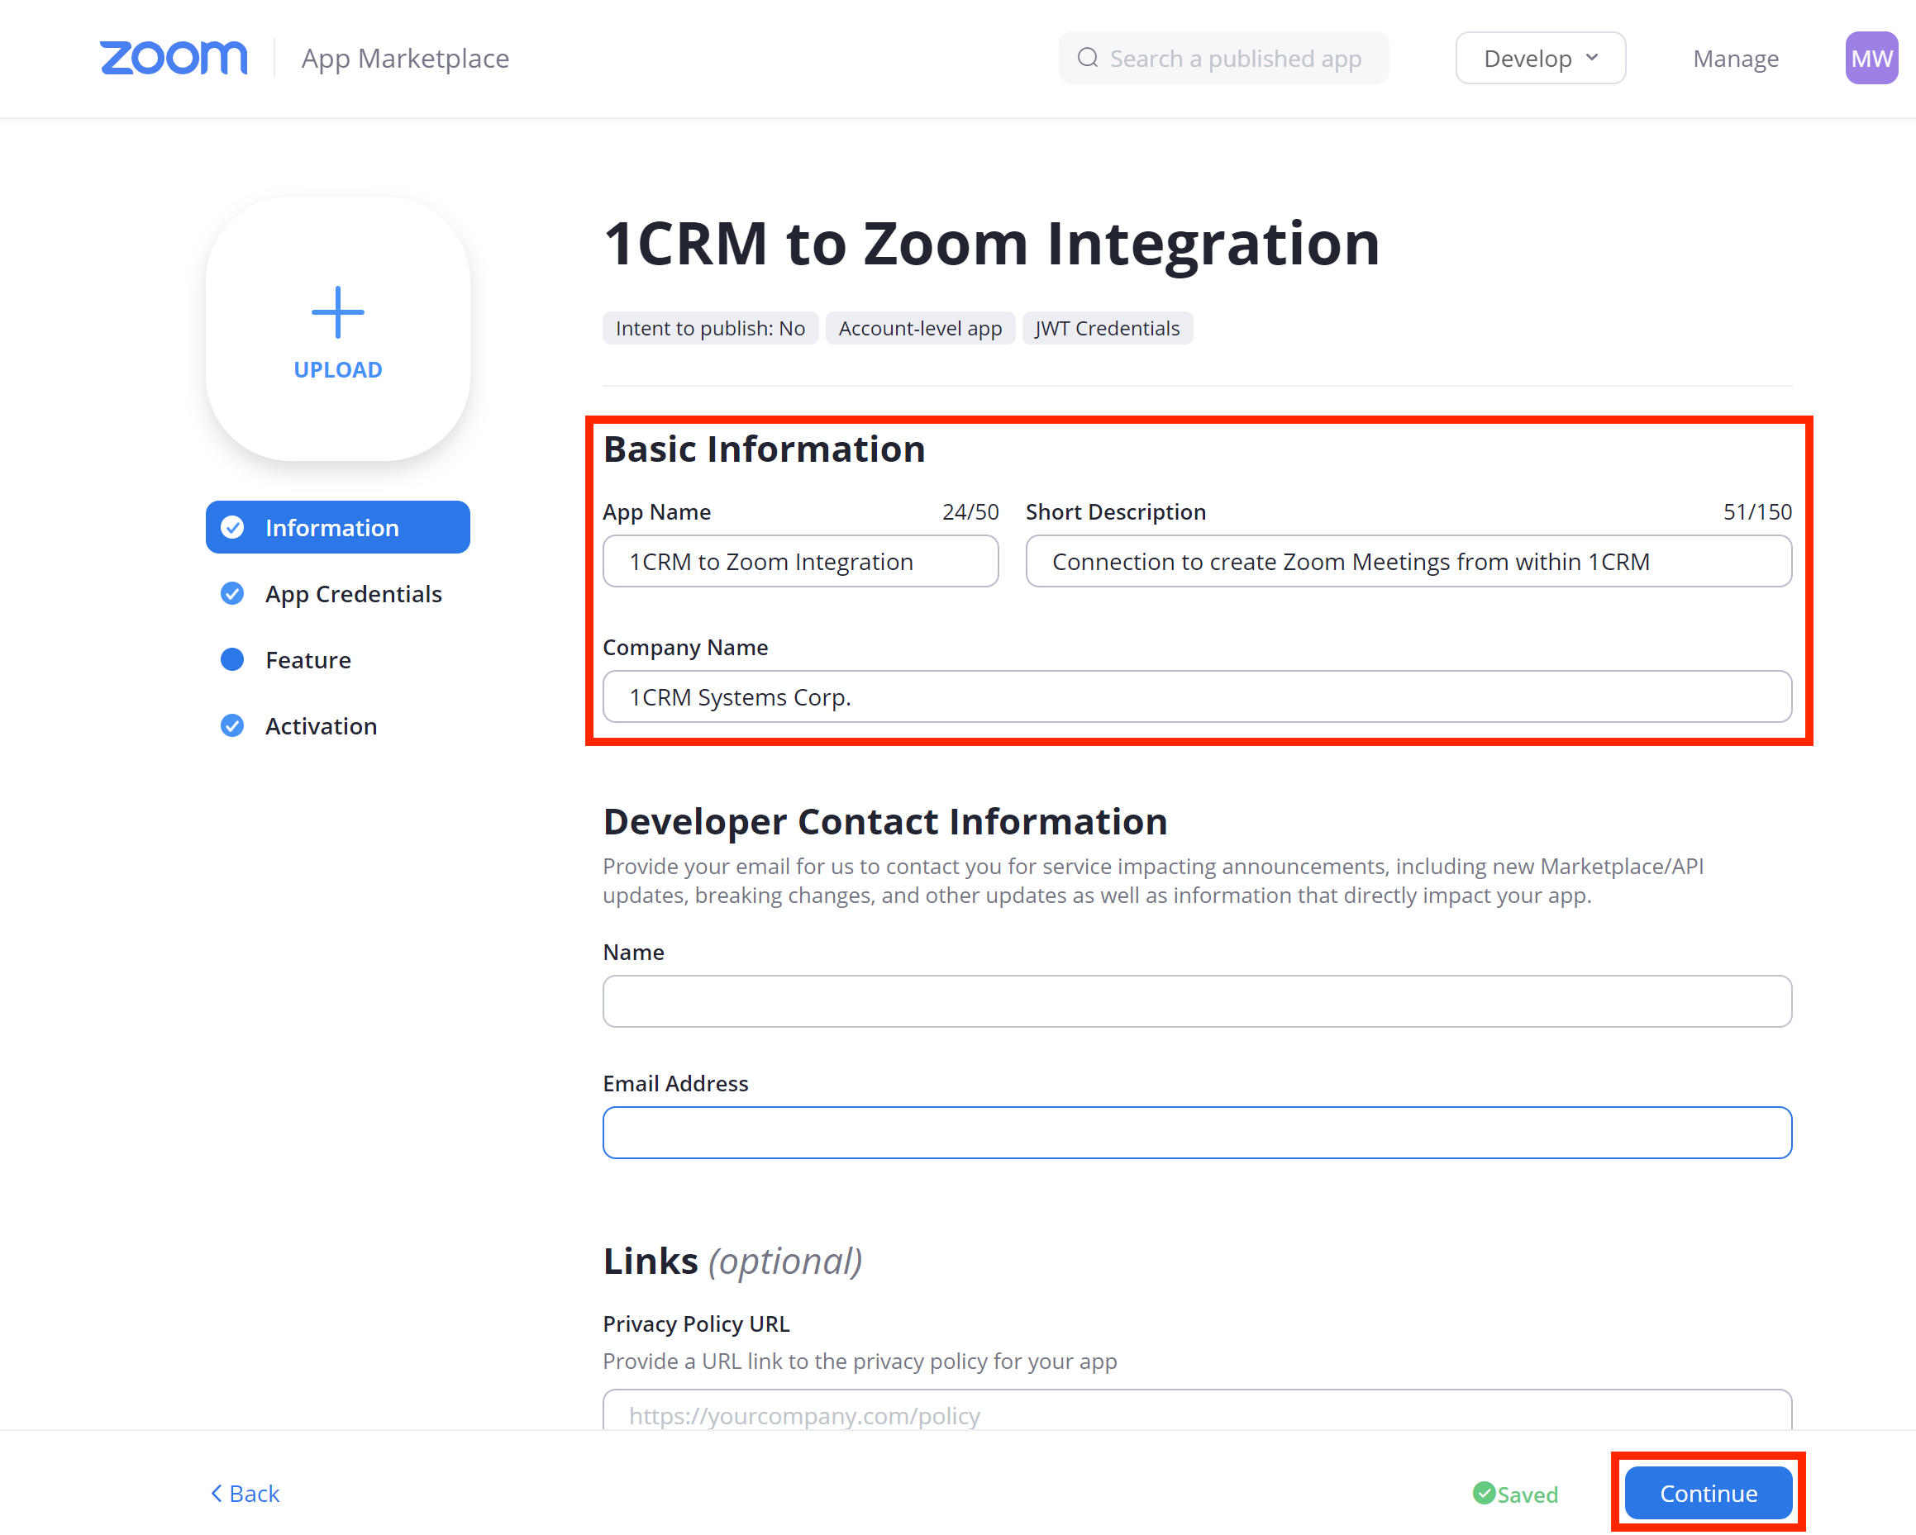
Task: Click the 'Email Address' label
Action: coord(675,1084)
